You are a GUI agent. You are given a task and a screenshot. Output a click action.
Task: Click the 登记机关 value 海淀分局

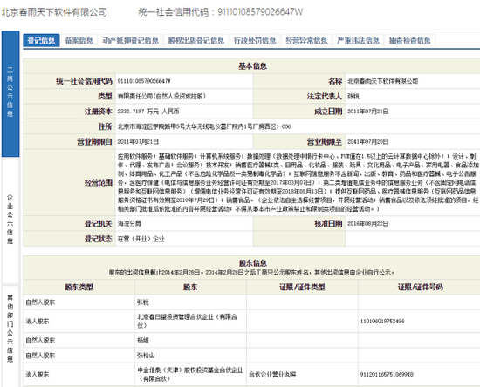(129, 223)
